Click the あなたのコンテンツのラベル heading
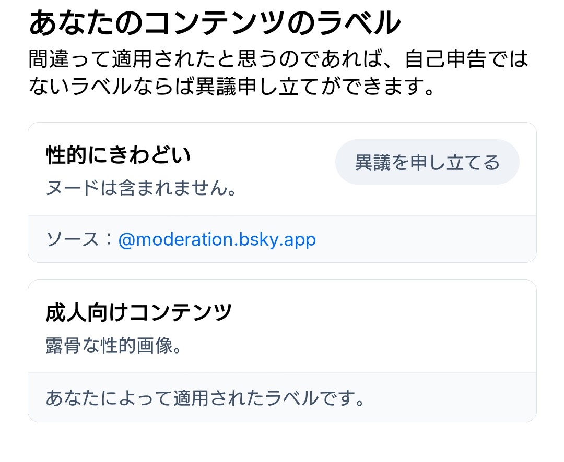This screenshot has height=462, width=564. tap(215, 24)
